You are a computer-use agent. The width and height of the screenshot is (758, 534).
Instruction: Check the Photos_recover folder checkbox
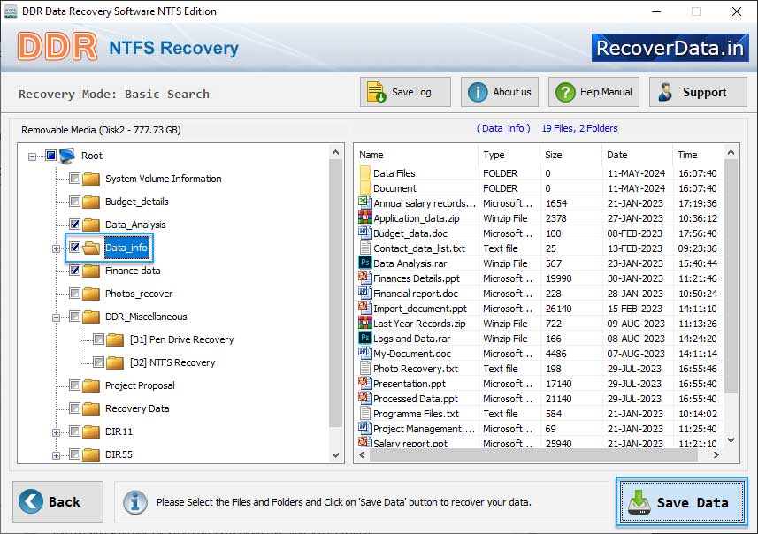click(74, 294)
